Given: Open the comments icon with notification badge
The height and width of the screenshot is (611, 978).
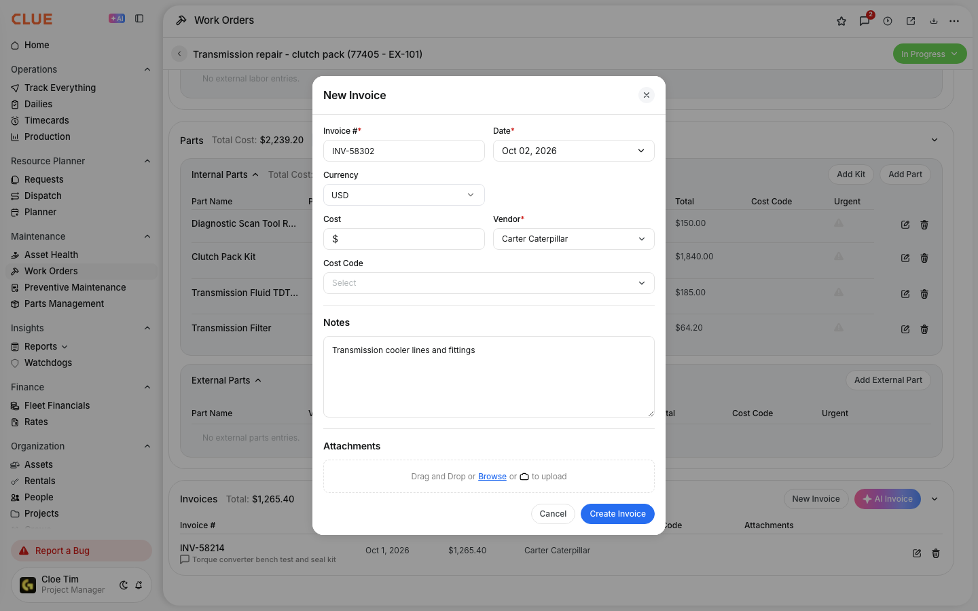Looking at the screenshot, I should (x=865, y=21).
